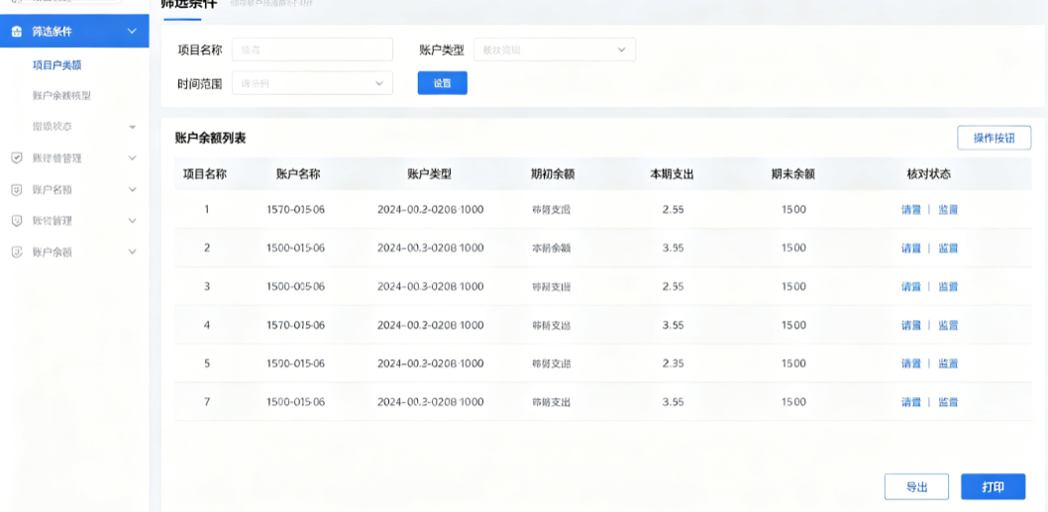
Task: Click the 请置 link in row 7
Action: point(911,402)
